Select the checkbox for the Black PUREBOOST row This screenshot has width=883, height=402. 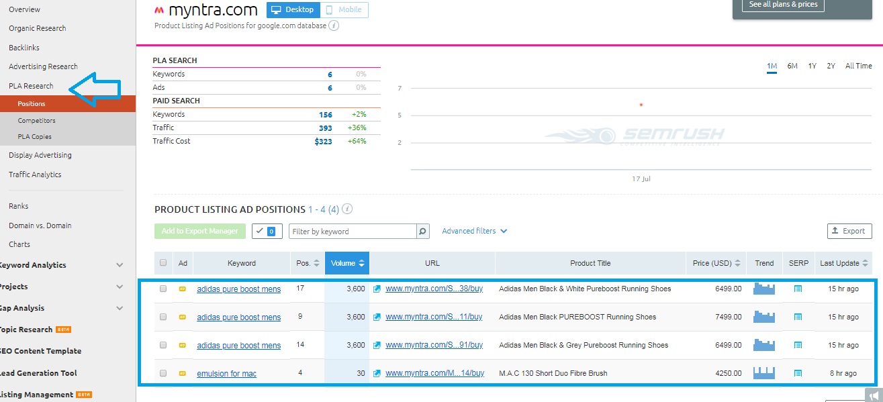(x=163, y=317)
